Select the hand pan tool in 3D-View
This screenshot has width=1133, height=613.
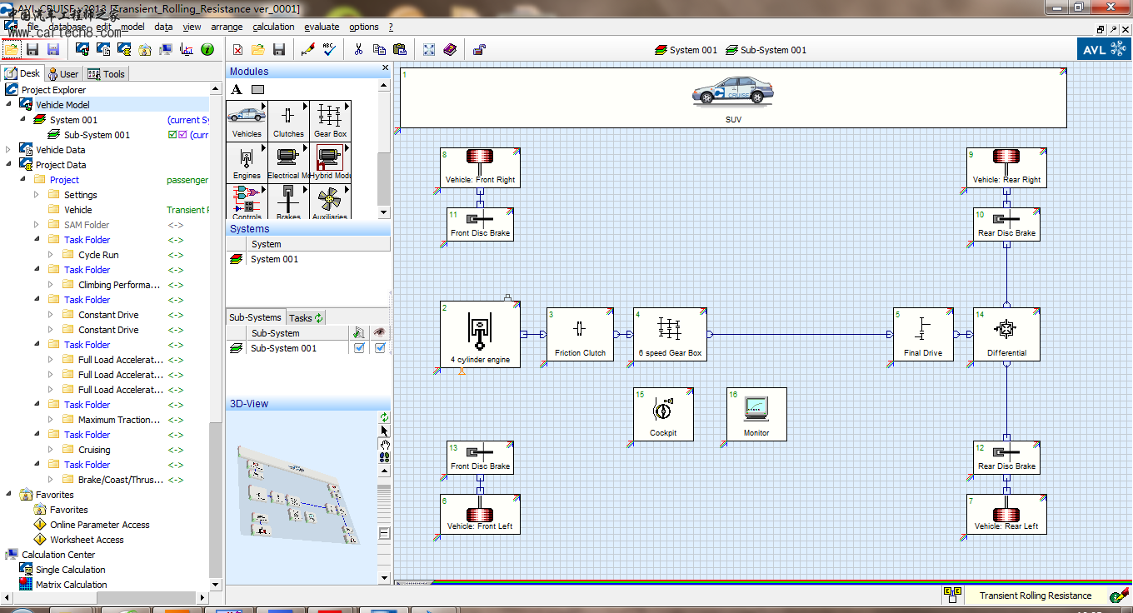tap(384, 444)
